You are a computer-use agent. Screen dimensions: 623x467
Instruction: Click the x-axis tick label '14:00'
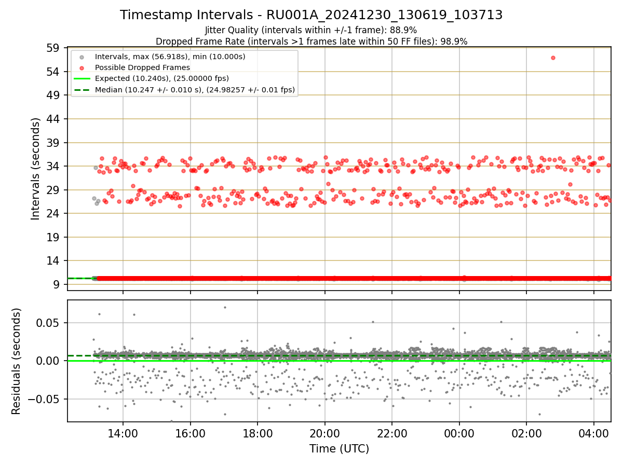pos(123,433)
